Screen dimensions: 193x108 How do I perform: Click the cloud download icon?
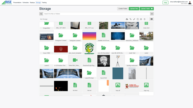(x=127, y=19)
